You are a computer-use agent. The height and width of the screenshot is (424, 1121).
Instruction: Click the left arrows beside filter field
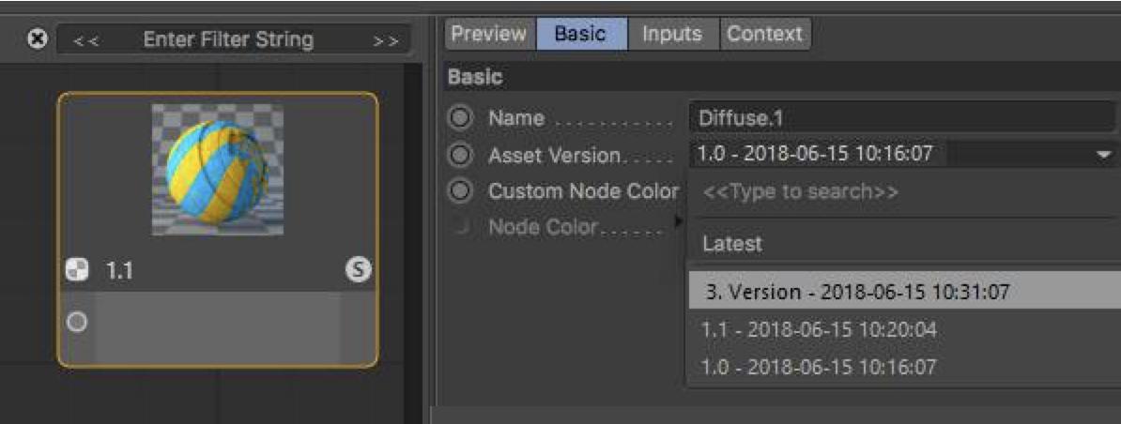point(86,40)
